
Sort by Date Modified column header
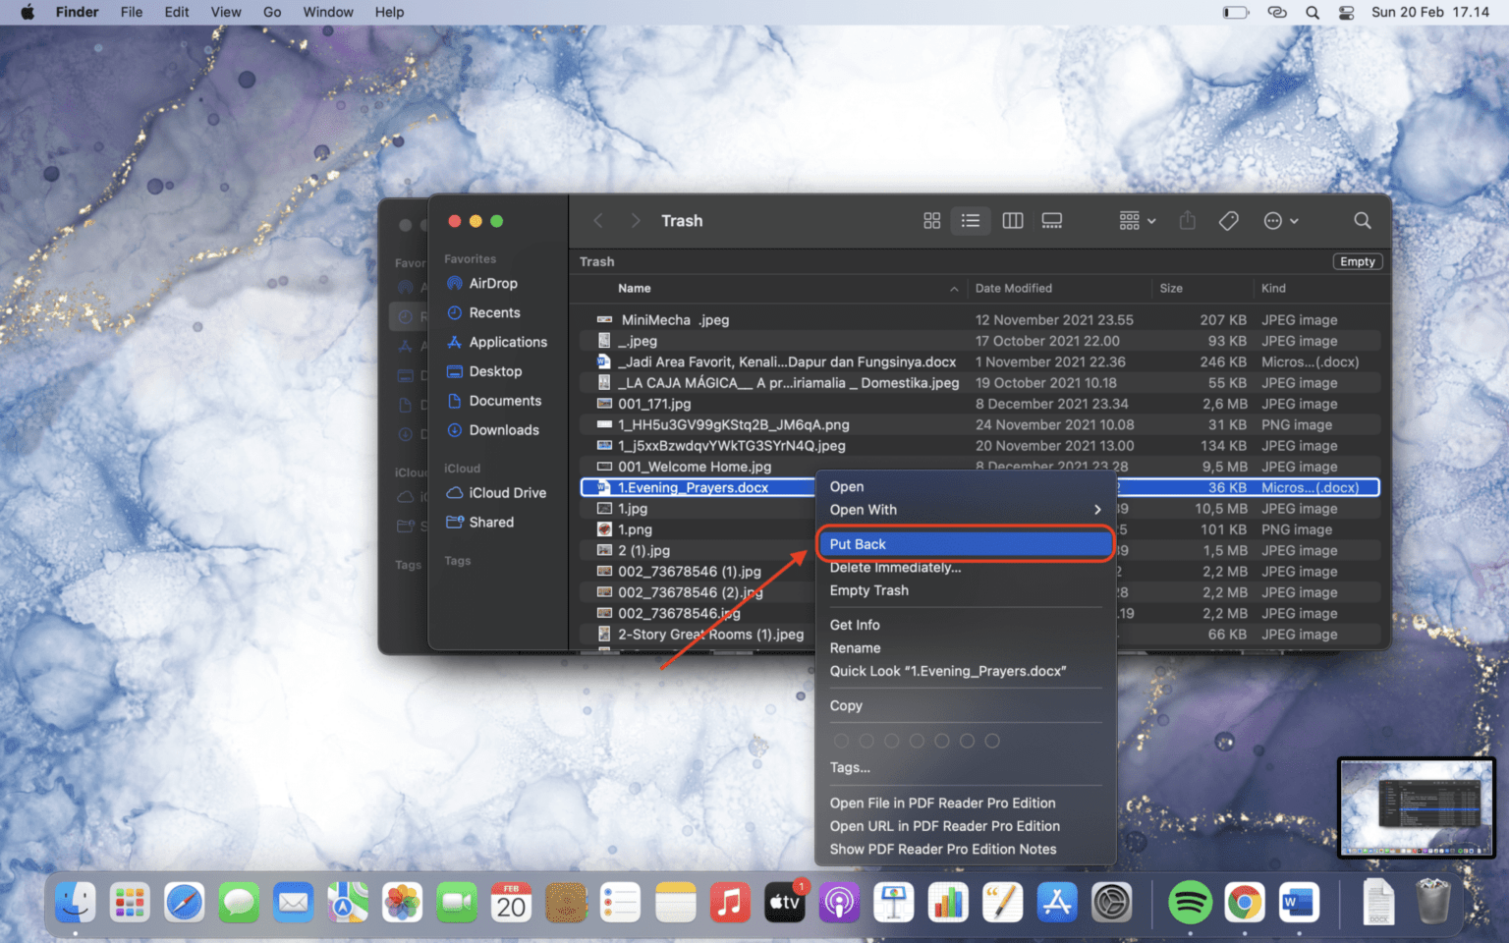(1014, 288)
